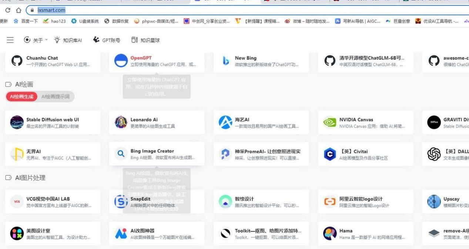Viewport: 469px width, 249px height.
Task: Open the 【英】Civitai title link
Action: pyautogui.click(x=354, y=151)
